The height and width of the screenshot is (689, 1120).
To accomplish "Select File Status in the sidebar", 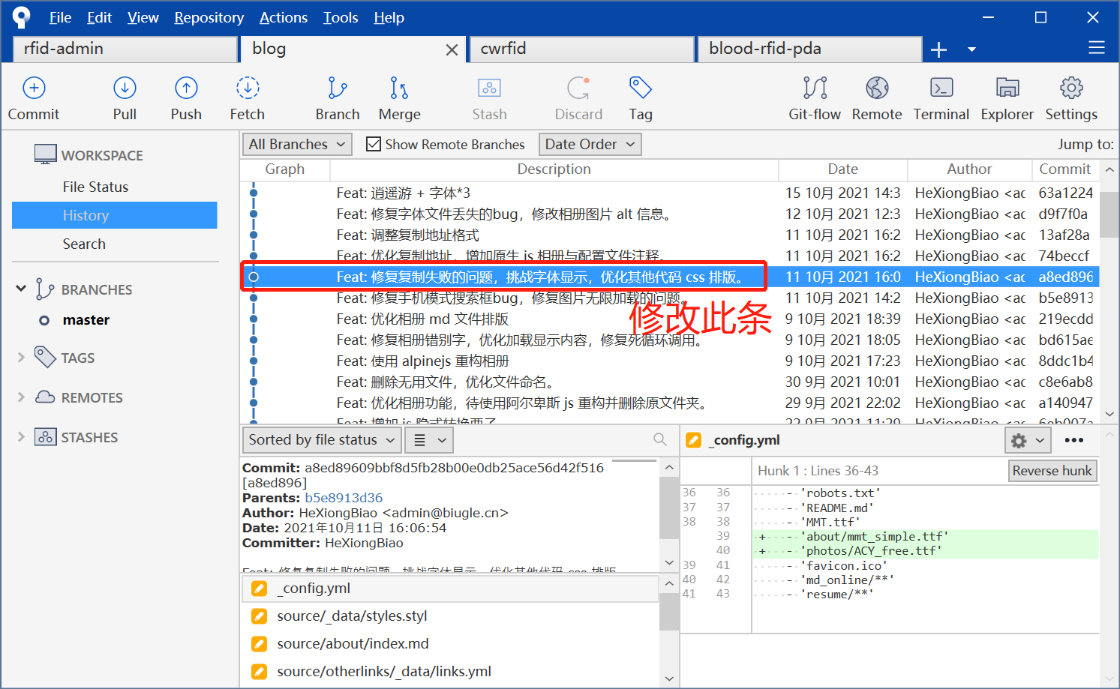I will point(95,187).
